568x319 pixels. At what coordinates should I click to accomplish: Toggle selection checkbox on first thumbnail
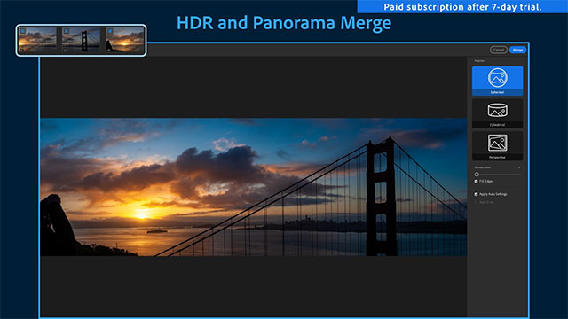(22, 31)
